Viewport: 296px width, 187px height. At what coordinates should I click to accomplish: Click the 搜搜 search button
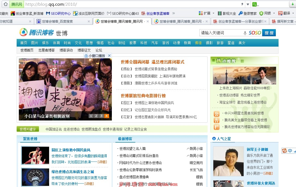coord(269,33)
